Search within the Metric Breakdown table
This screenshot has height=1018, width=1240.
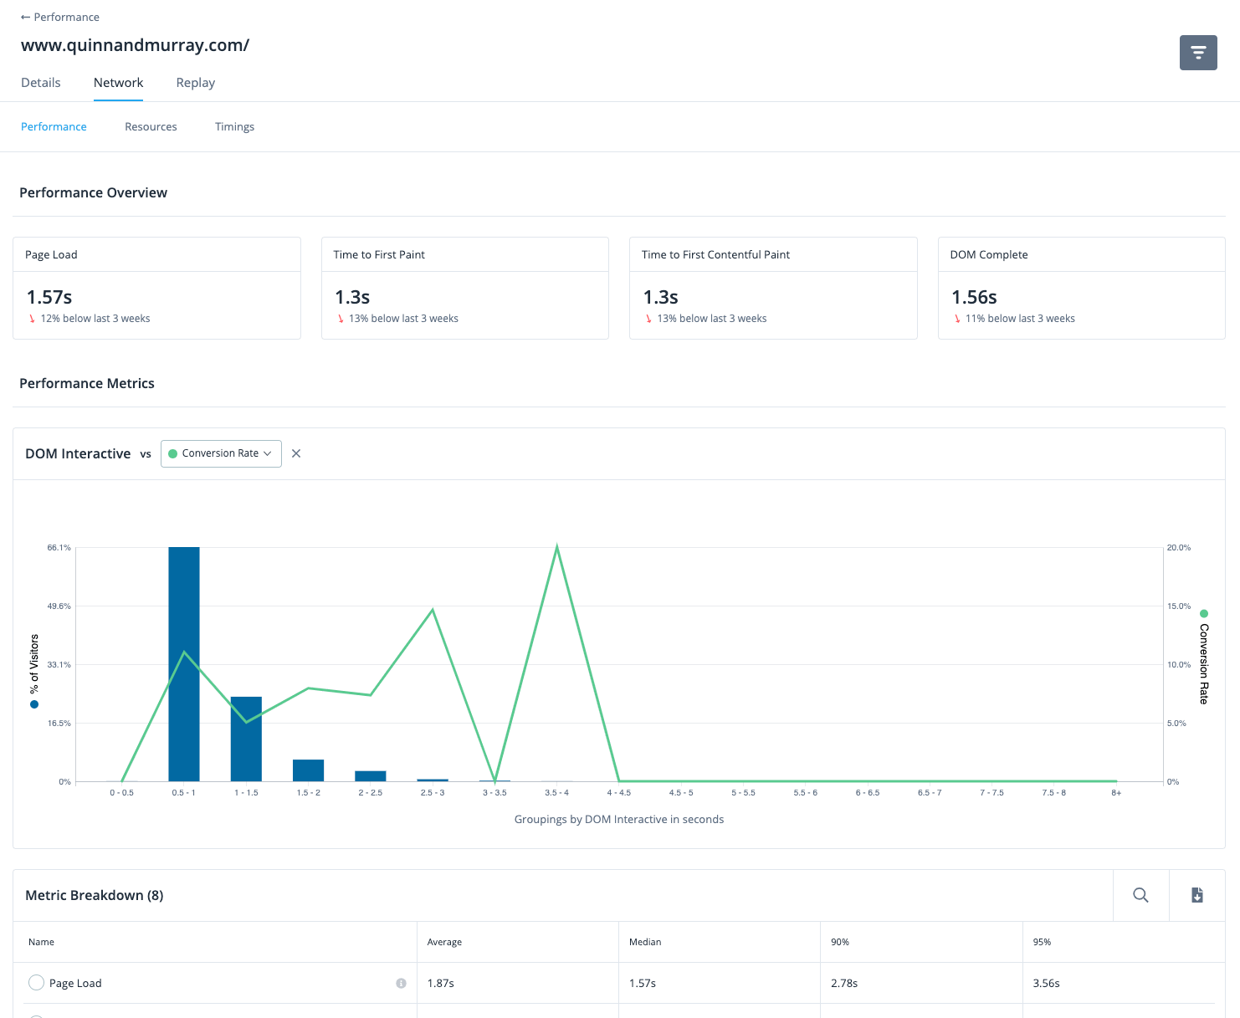tap(1140, 895)
